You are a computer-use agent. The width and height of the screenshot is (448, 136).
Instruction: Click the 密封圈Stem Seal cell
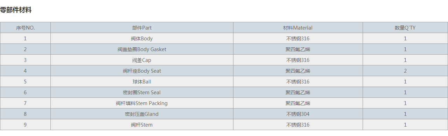(x=142, y=93)
